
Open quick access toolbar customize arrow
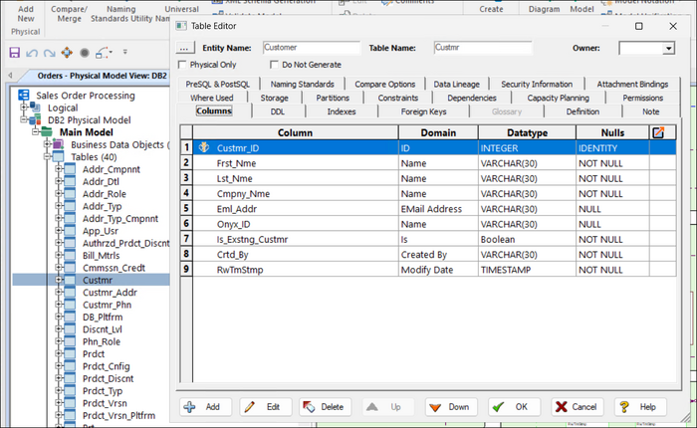(125, 52)
